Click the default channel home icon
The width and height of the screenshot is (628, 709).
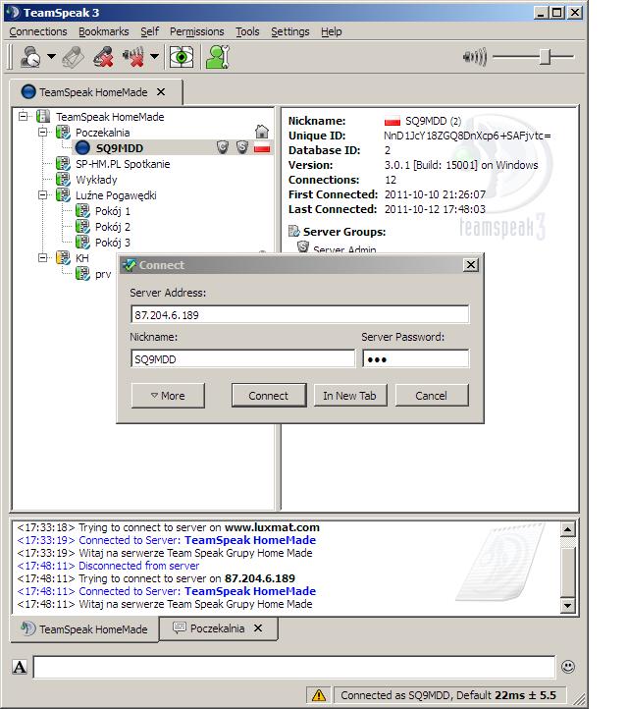[x=261, y=132]
